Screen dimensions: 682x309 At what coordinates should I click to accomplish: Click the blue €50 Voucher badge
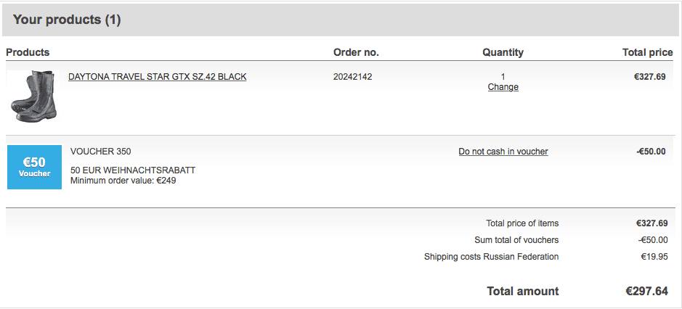(x=34, y=167)
